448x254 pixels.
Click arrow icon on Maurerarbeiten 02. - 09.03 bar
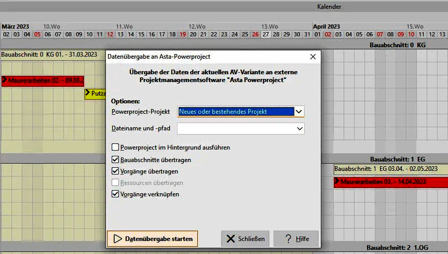(x=4, y=80)
